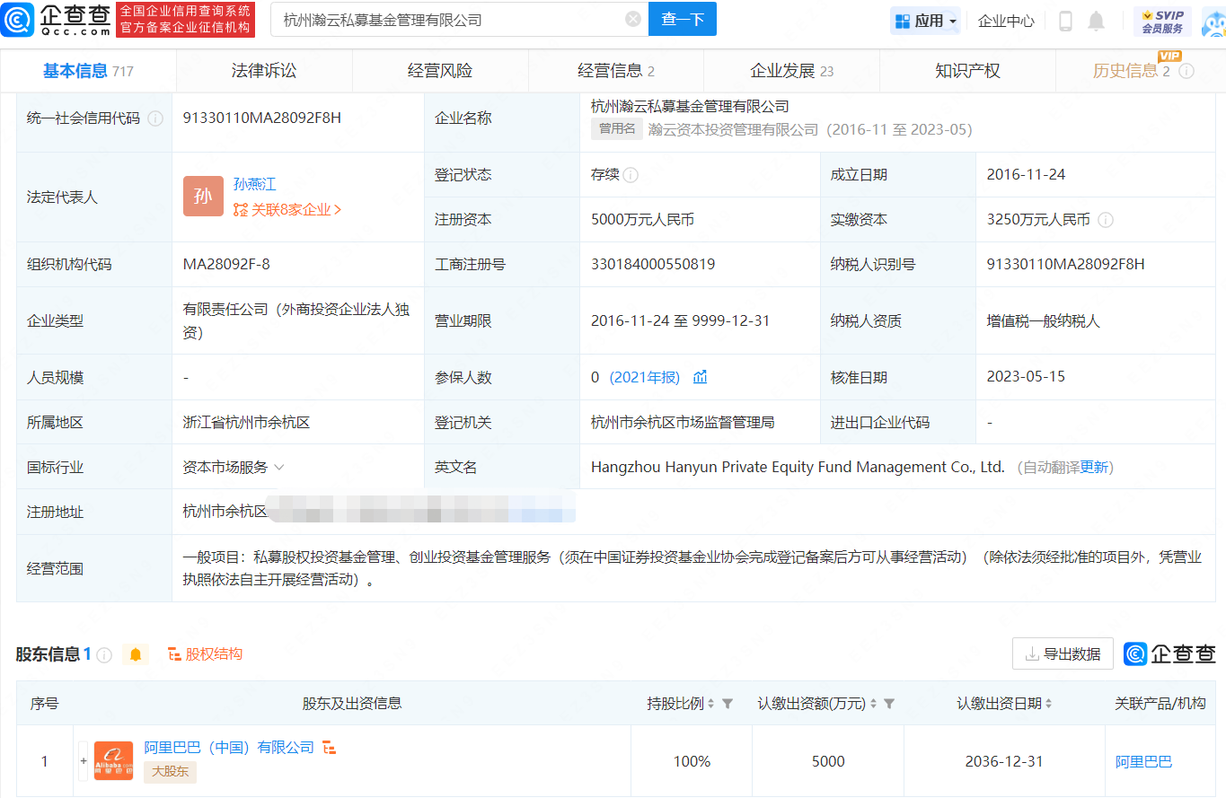
Task: Click info icon beside 历史信息 tab
Action: click(1186, 71)
